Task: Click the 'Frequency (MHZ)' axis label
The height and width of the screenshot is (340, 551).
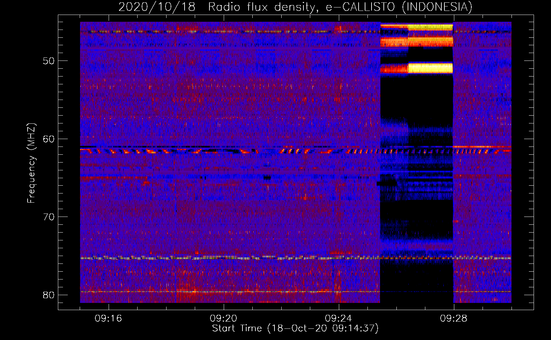Action: [31, 163]
